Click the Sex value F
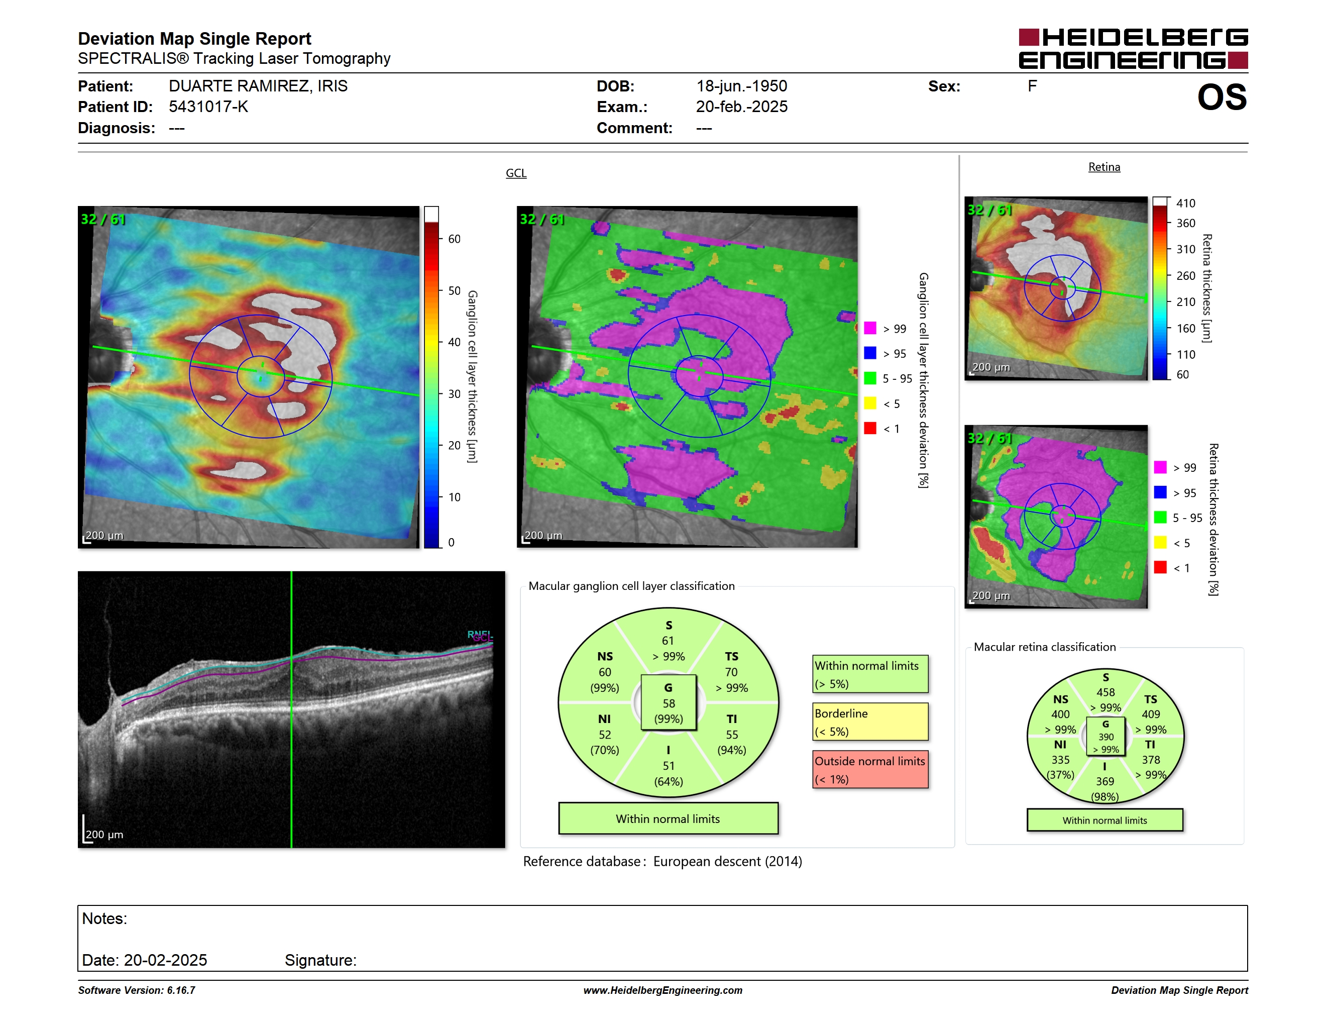 (1032, 86)
